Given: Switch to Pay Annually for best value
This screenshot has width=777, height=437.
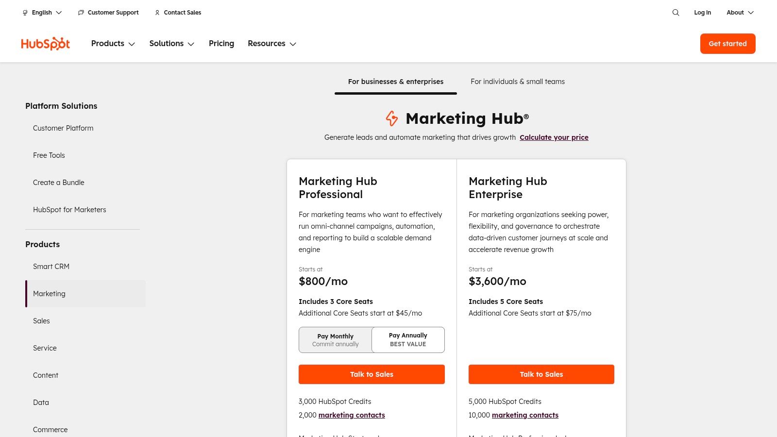Looking at the screenshot, I should click(x=408, y=339).
